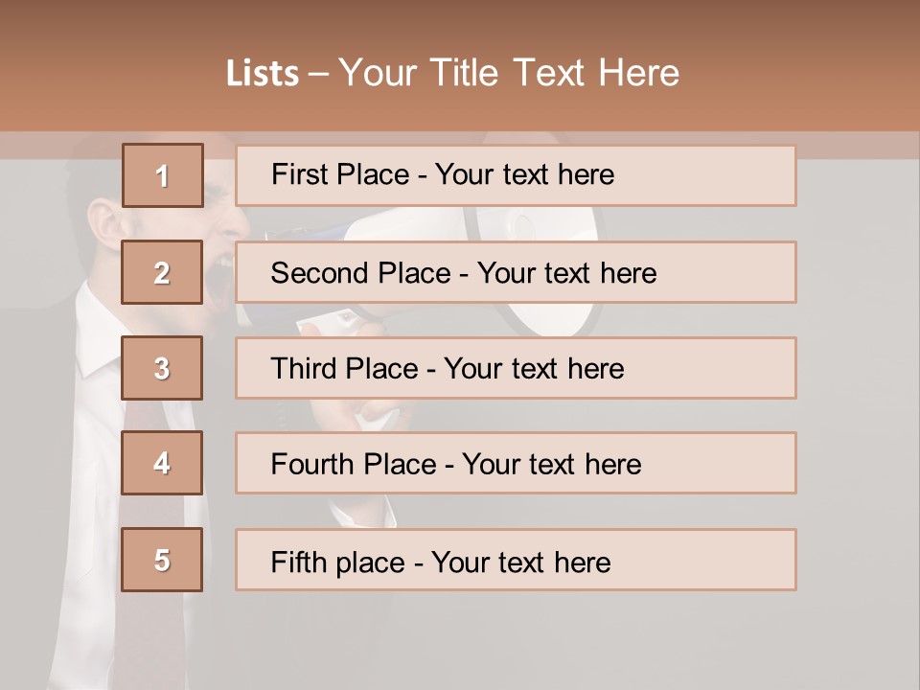The height and width of the screenshot is (690, 920).
Task: Click the Second Place text bar
Action: coord(516,272)
